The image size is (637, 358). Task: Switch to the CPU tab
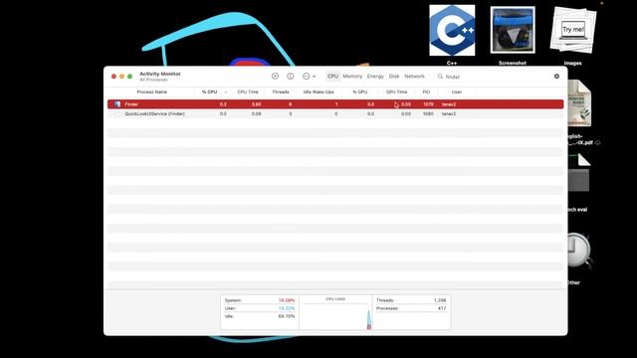332,77
